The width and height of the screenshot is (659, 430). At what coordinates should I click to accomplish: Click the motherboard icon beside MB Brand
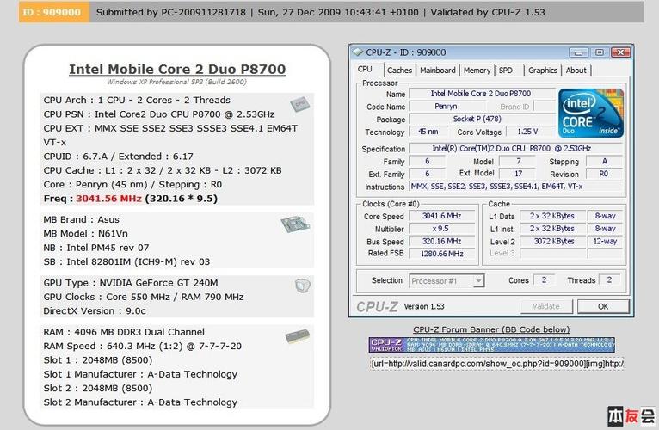click(295, 224)
